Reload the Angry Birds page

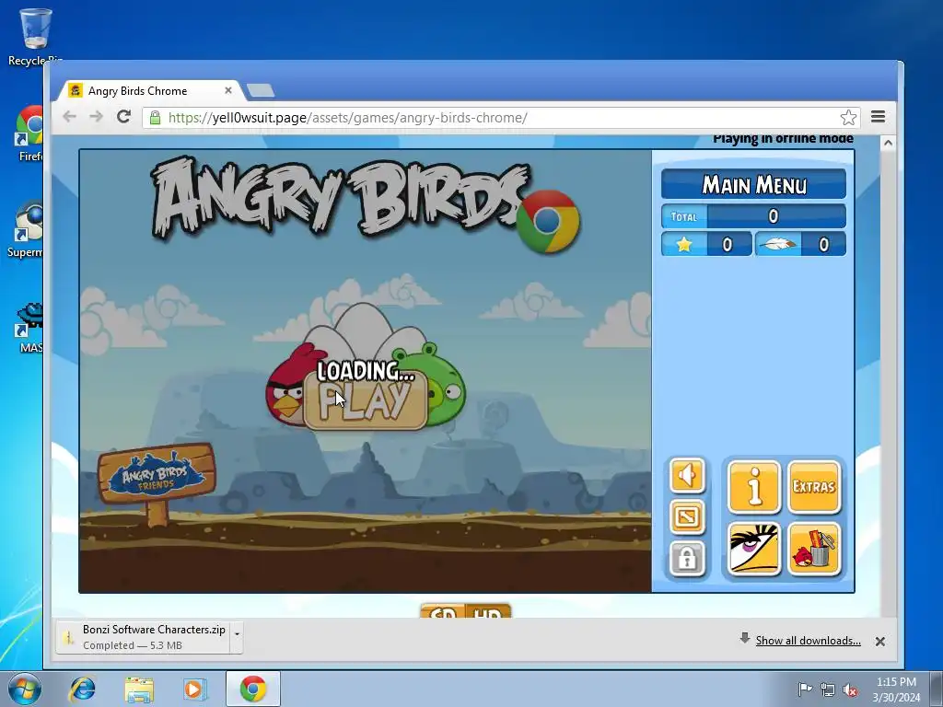[x=124, y=117]
